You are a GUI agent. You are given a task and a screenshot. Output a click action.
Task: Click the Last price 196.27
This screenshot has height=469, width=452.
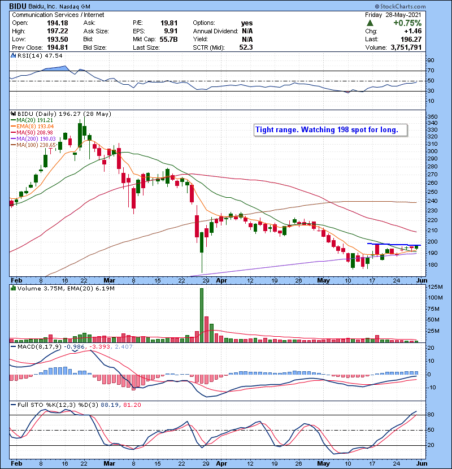[x=411, y=40]
